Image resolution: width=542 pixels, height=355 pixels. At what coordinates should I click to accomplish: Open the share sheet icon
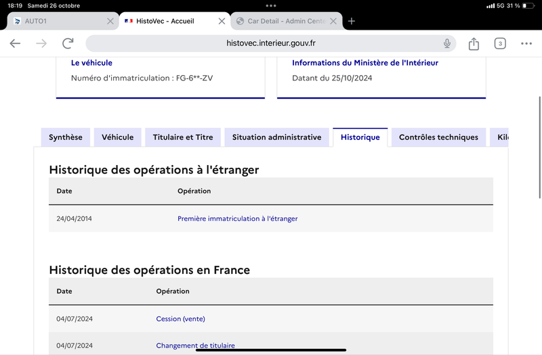474,43
